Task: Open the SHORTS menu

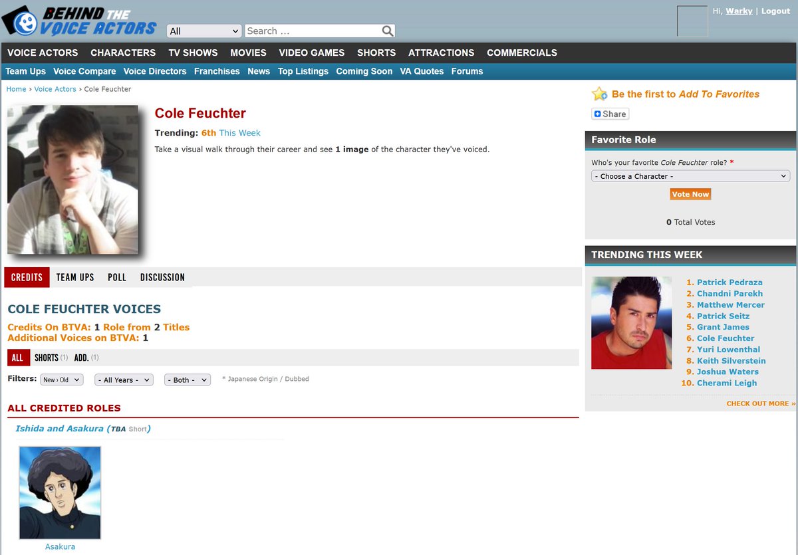Action: click(376, 53)
